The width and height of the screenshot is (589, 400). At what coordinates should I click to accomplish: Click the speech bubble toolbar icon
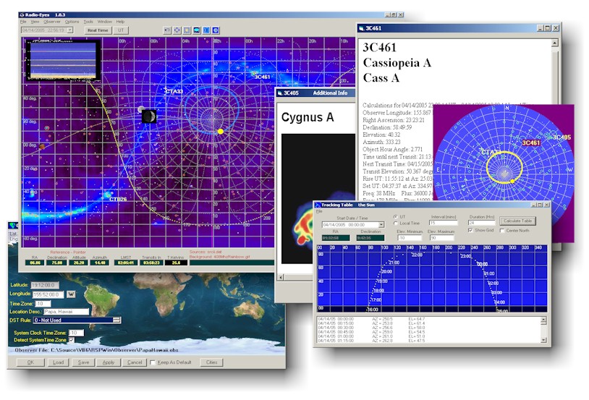(x=197, y=30)
